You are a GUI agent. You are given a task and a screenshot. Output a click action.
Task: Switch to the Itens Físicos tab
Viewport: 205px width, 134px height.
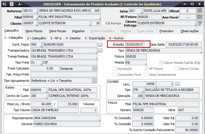pos(34,31)
